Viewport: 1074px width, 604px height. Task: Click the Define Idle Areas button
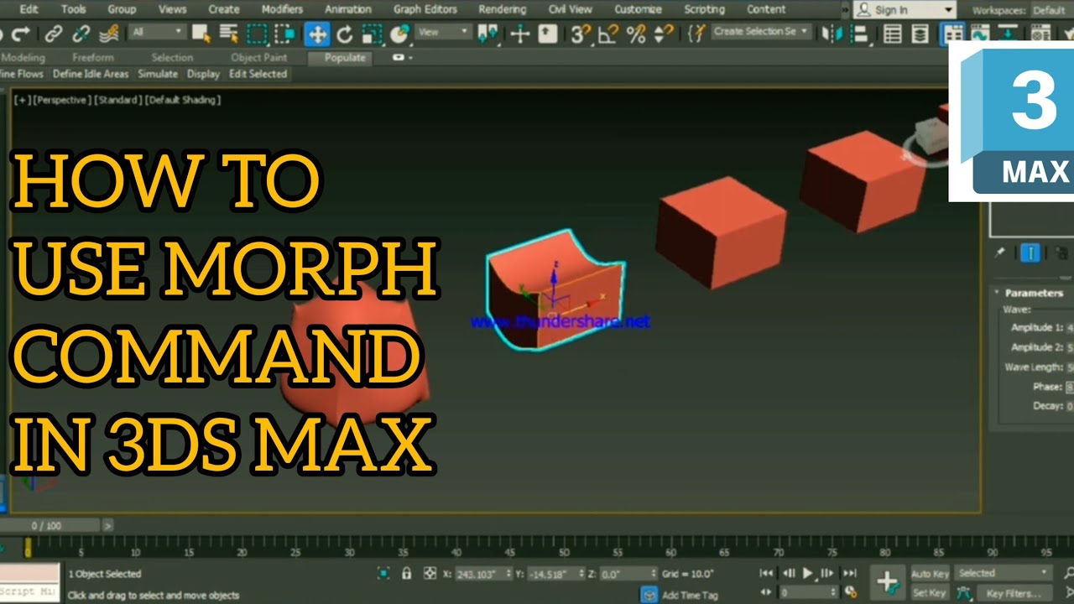(91, 74)
